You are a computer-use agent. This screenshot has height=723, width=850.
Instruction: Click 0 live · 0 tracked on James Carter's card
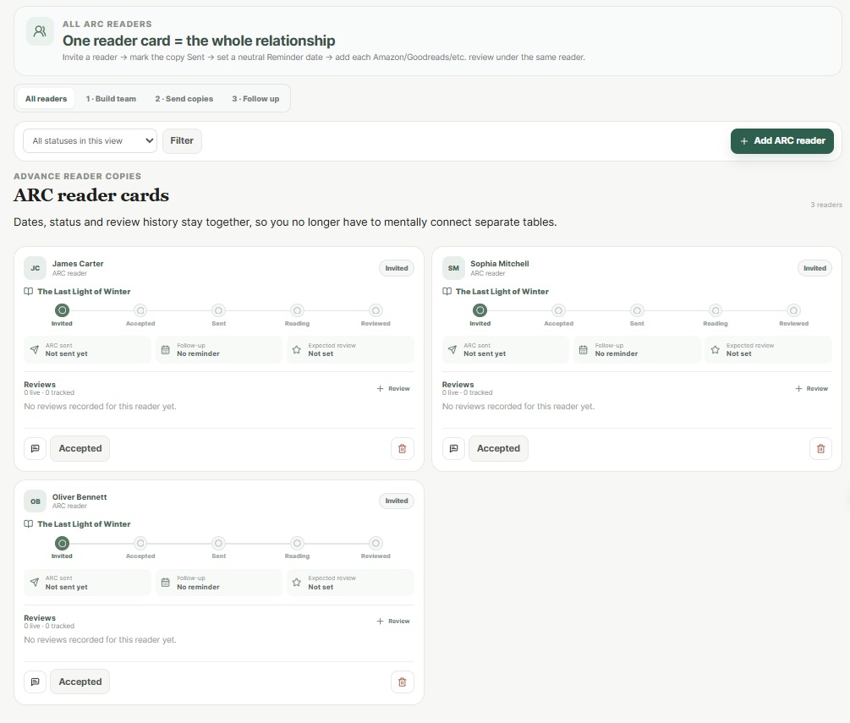49,392
